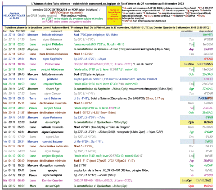216x190 pixels.
Task: Click the 'signe Scorpion' Vénus event
Action: pyautogui.click(x=52, y=175)
